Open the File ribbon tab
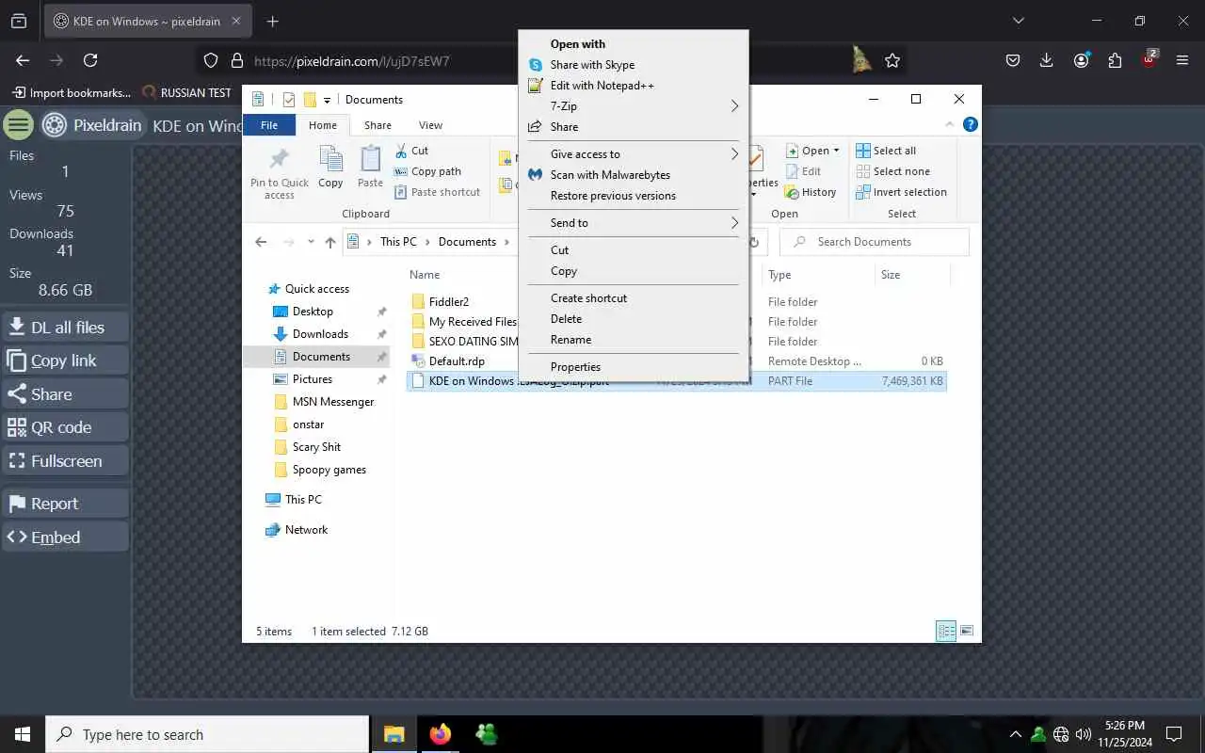The width and height of the screenshot is (1205, 753). (x=269, y=125)
